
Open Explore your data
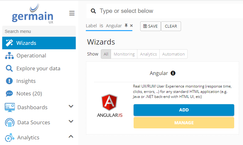click(x=38, y=68)
